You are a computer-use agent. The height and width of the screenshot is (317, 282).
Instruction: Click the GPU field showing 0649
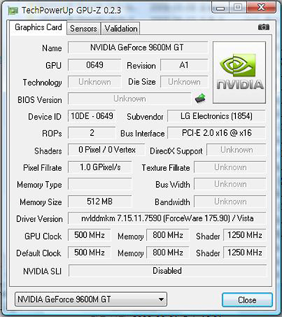tap(94, 65)
